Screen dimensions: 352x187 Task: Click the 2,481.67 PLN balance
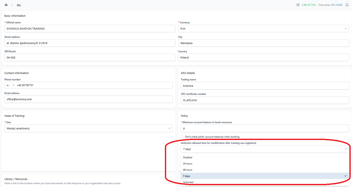pyautogui.click(x=309, y=5)
